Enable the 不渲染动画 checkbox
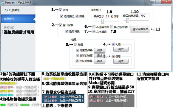The height and width of the screenshot is (108, 173). pyautogui.click(x=94, y=27)
